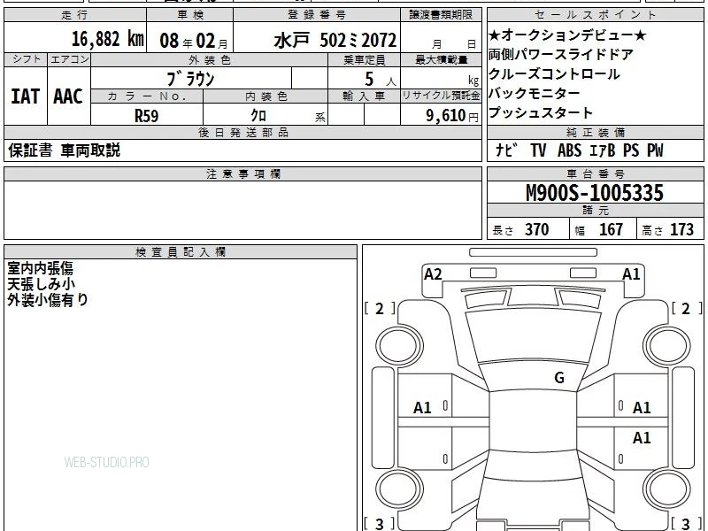Click color number R59

click(x=146, y=116)
